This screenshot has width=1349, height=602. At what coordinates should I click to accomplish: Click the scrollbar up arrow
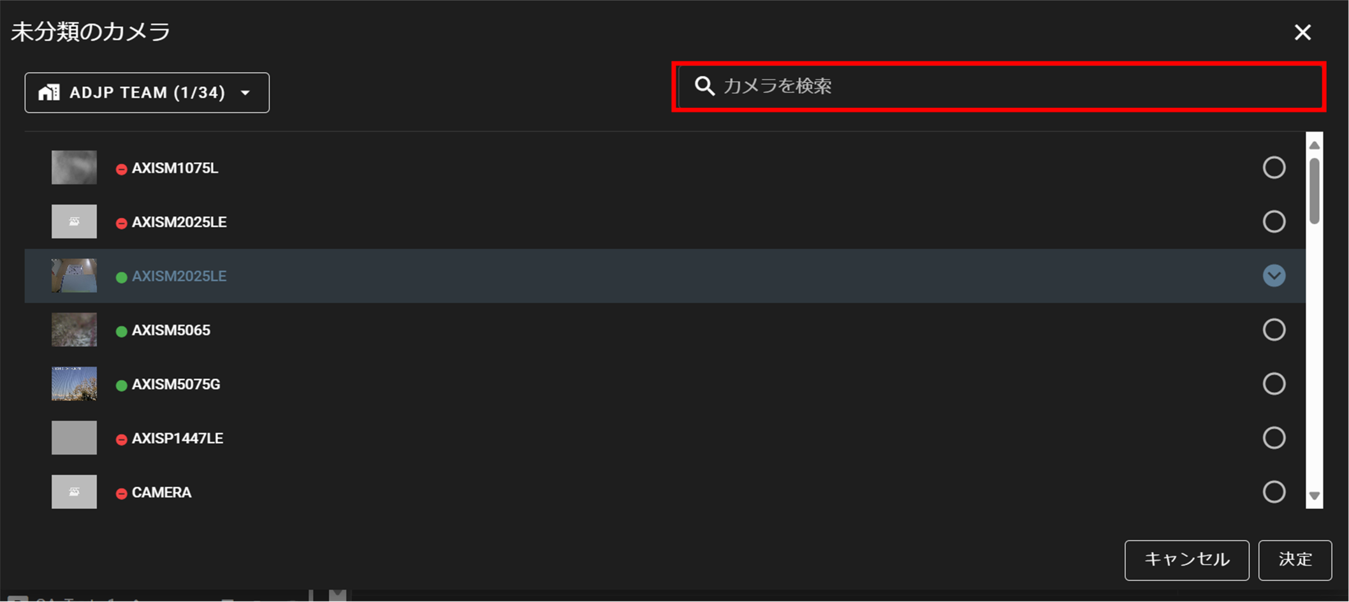(1314, 145)
